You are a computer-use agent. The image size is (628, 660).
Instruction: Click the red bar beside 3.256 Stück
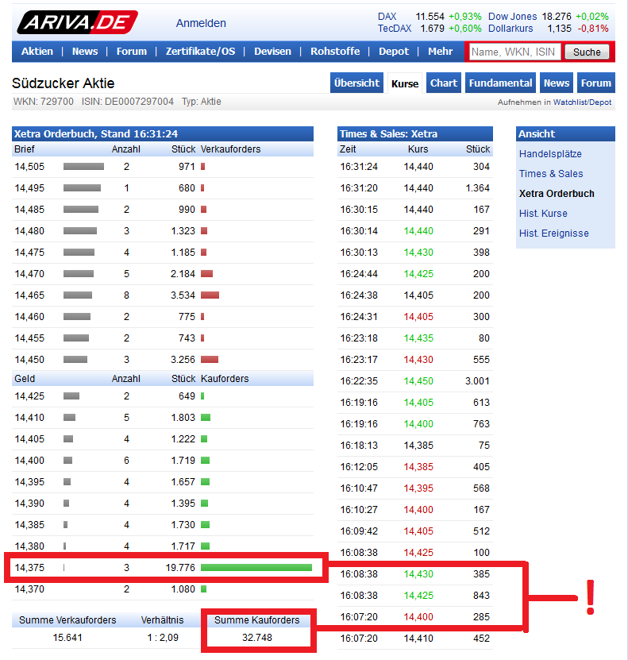point(210,360)
